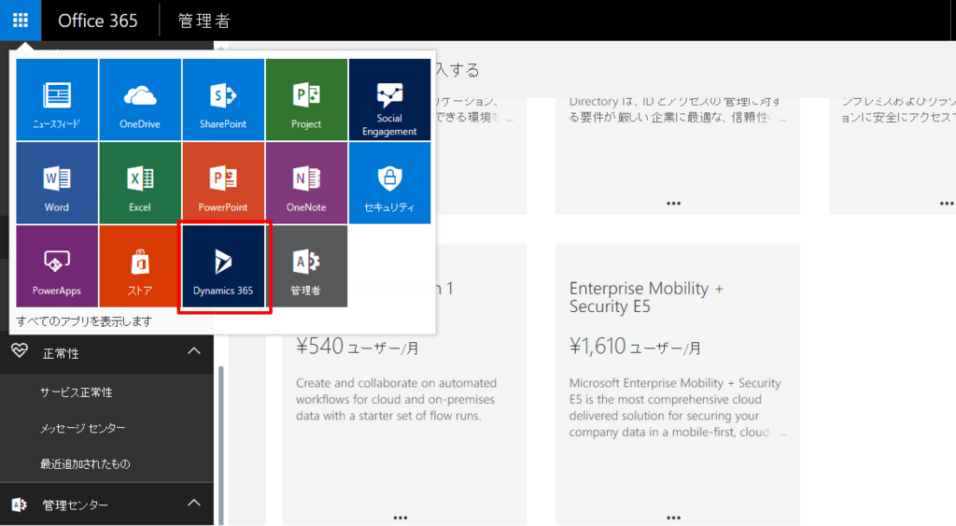Open the app launcher waffle icon
The width and height of the screenshot is (956, 526).
click(21, 21)
